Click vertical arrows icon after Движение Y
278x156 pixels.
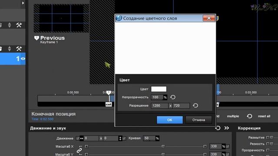tap(120, 138)
